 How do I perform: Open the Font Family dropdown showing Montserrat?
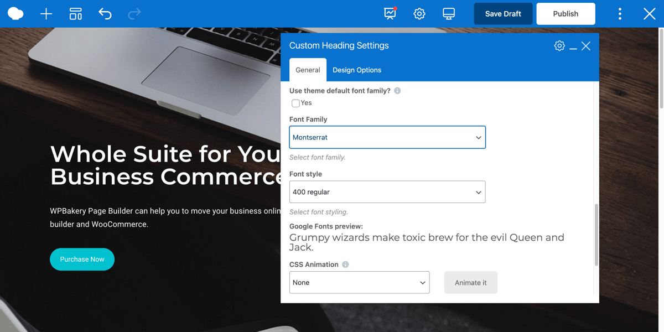[x=387, y=137]
